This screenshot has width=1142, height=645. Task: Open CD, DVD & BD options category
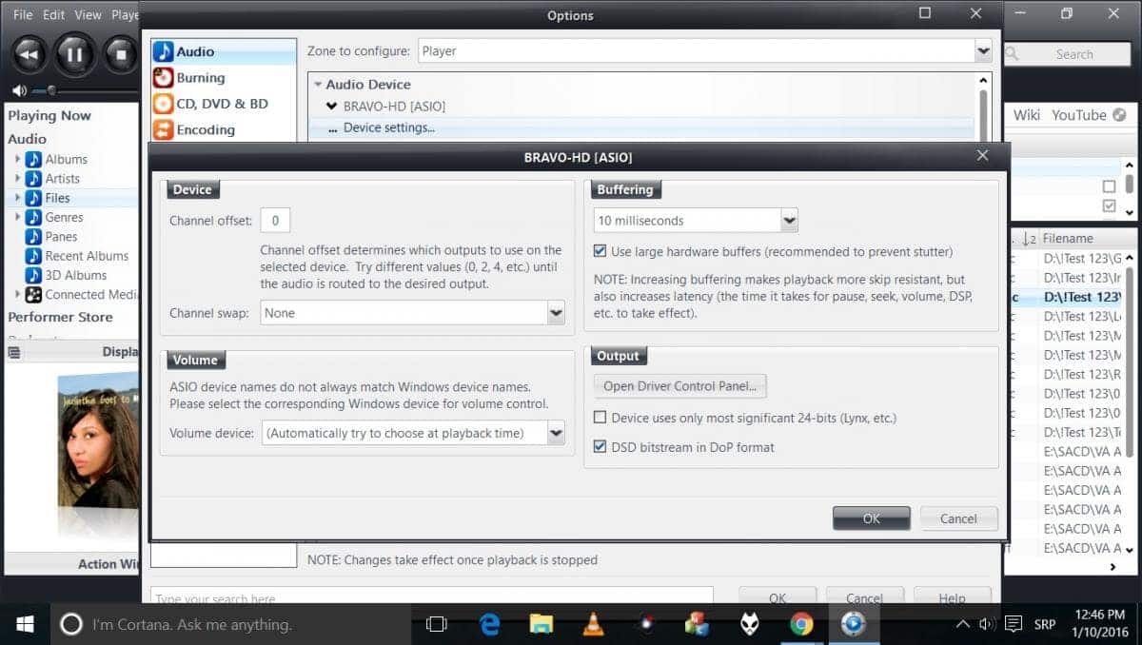pyautogui.click(x=224, y=104)
